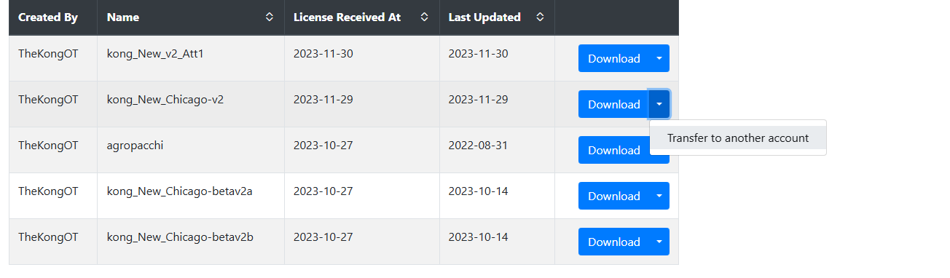The height and width of the screenshot is (278, 950).
Task: Click the 2022-08-31 last updated cell
Action: click(x=497, y=150)
